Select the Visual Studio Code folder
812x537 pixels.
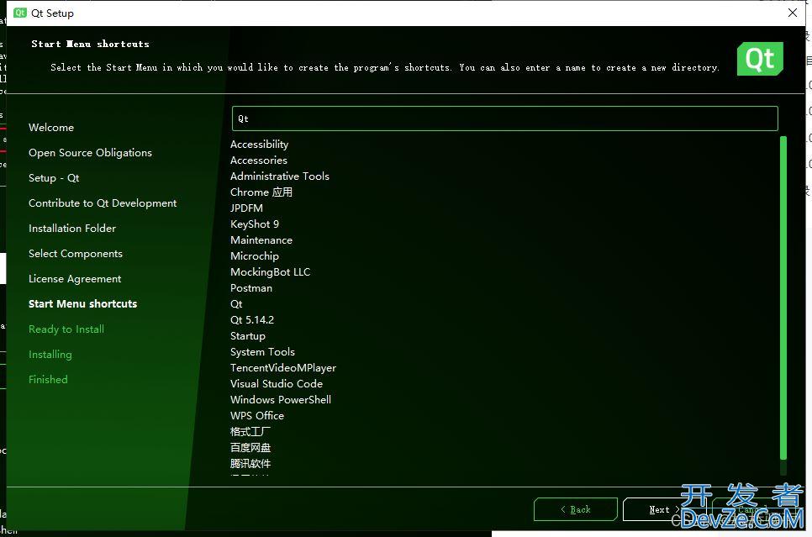point(277,384)
